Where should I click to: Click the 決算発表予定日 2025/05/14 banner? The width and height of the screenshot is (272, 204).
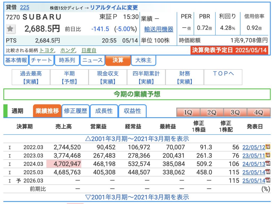229,50
